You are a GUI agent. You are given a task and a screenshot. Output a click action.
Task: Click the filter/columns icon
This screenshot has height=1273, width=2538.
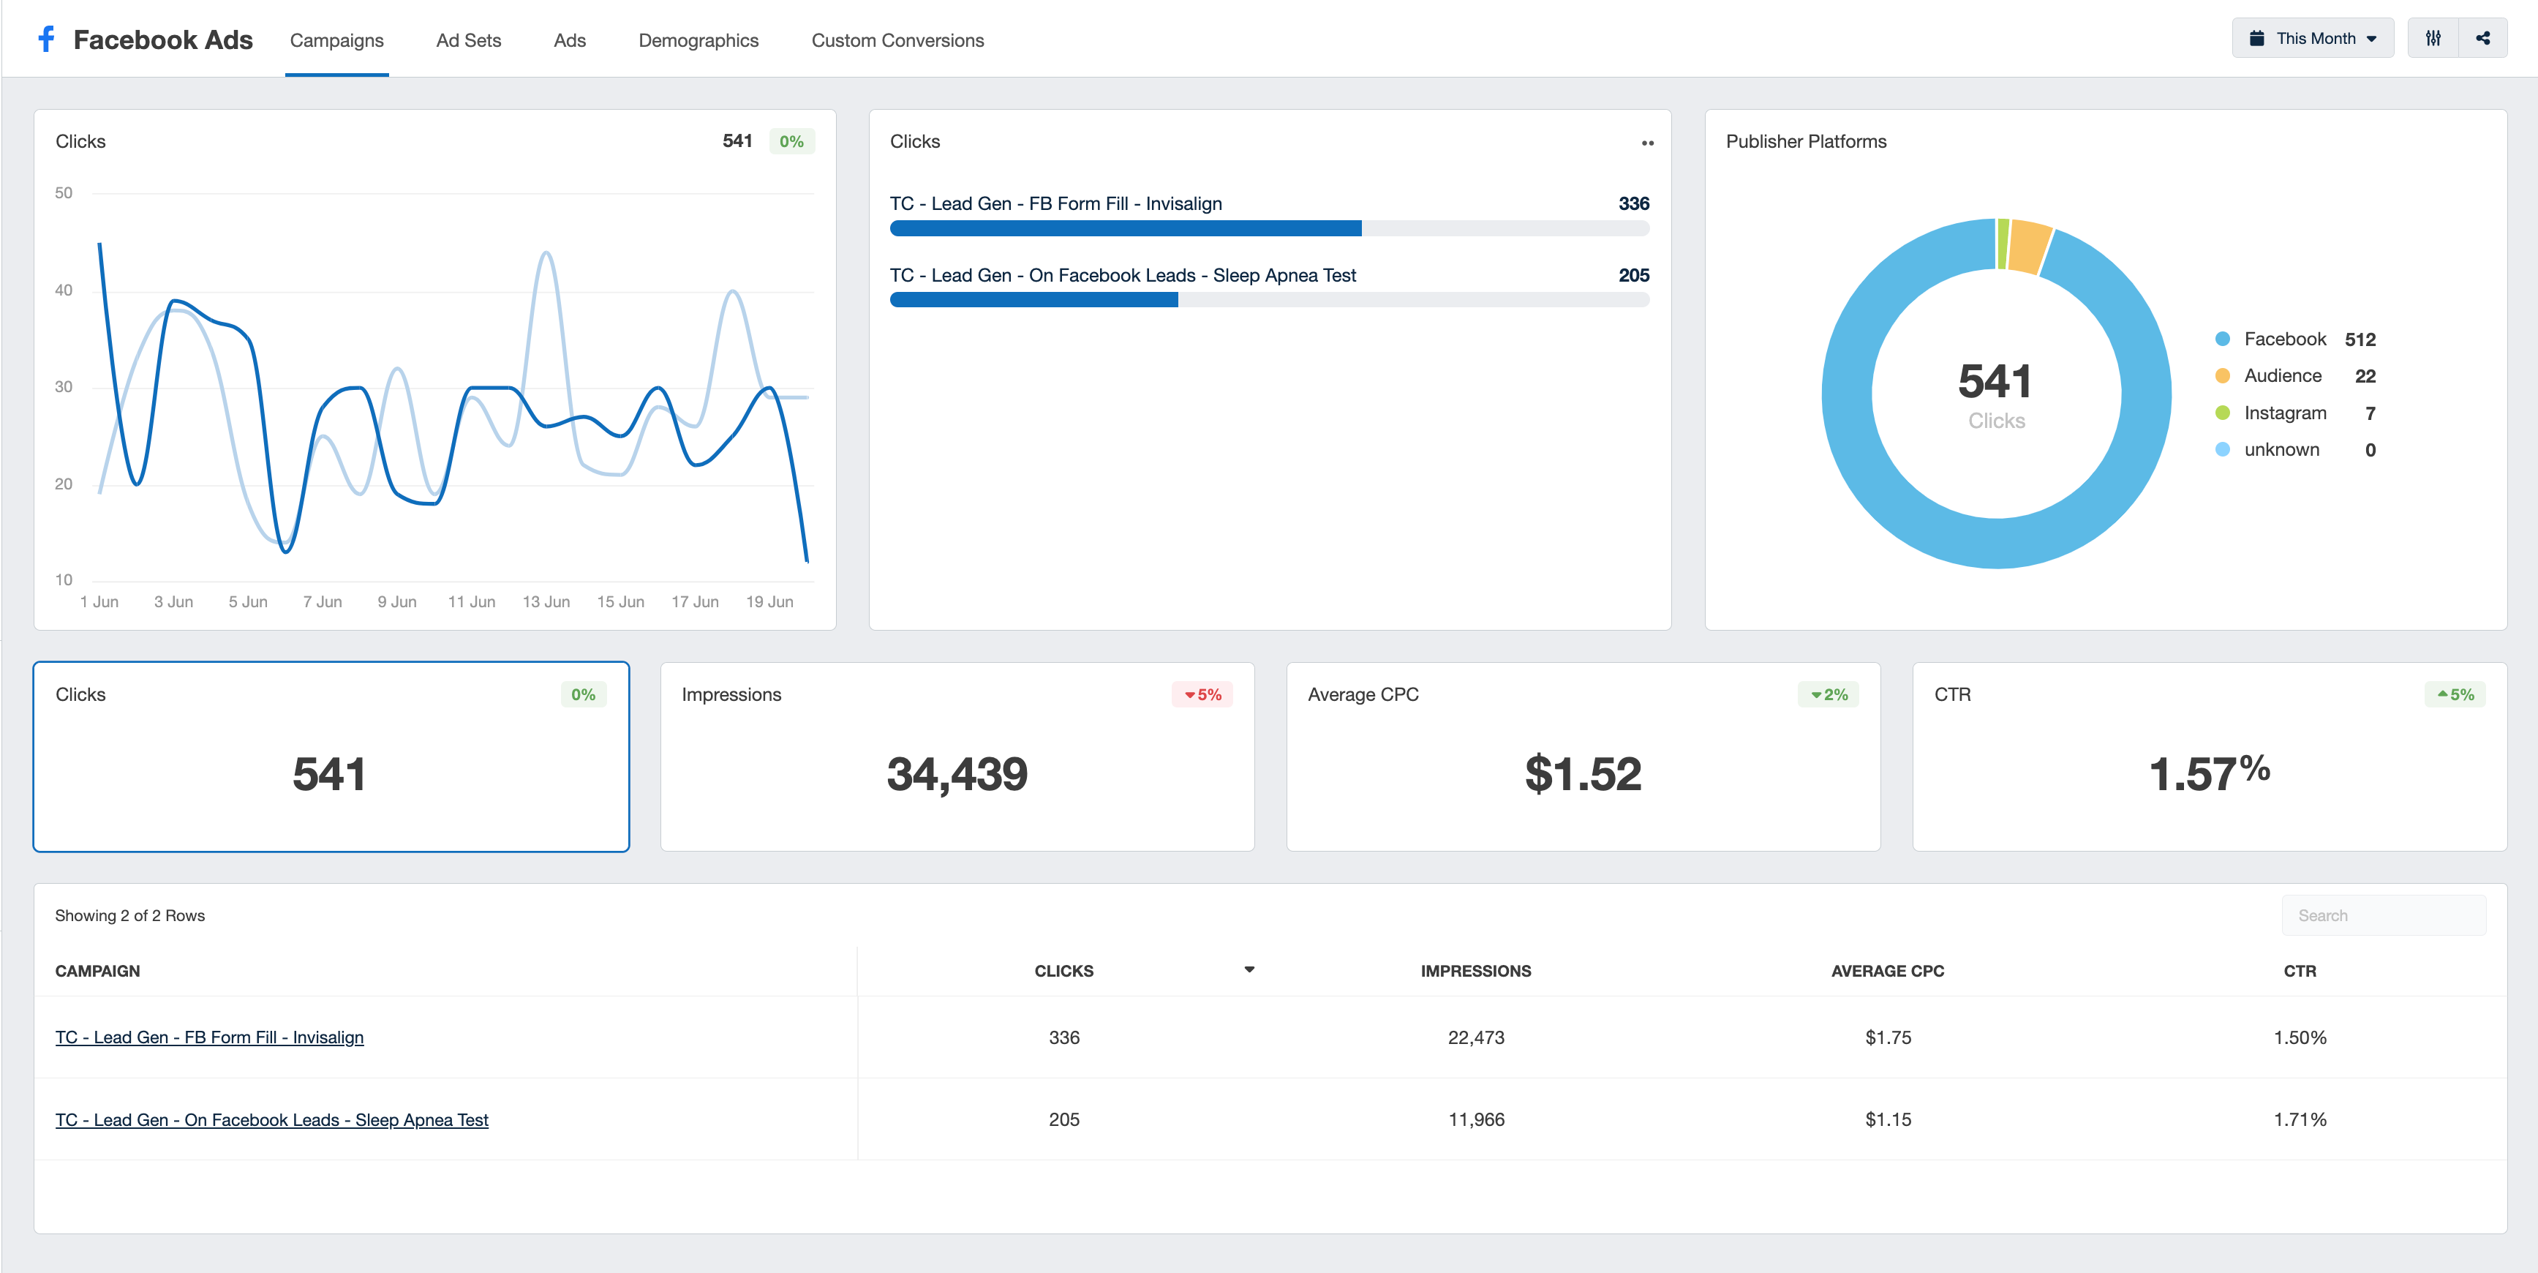click(2434, 39)
